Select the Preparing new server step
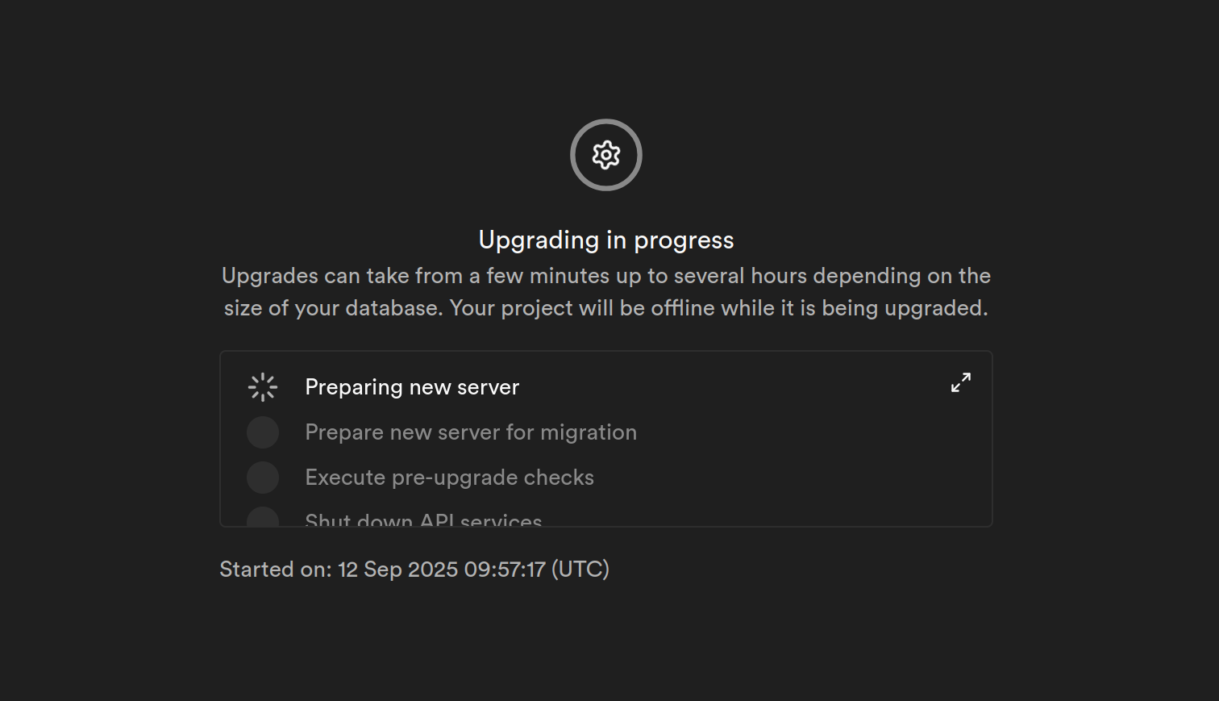 411,387
